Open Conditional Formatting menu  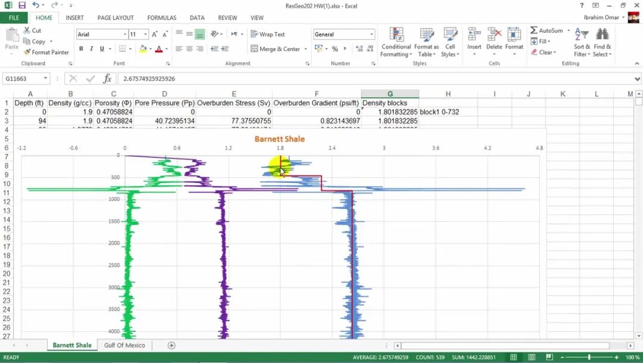[396, 43]
